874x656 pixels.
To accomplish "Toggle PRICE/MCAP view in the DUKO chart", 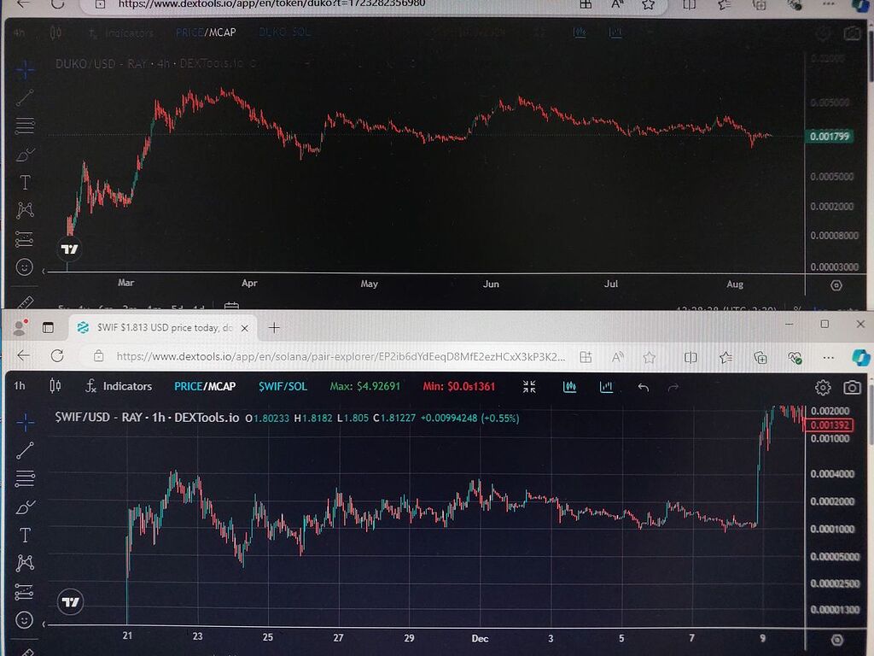I will (x=206, y=32).
